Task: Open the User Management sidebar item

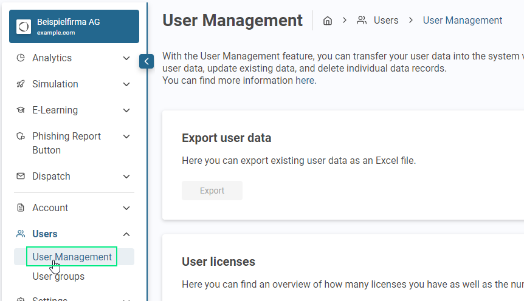Action: 72,257
